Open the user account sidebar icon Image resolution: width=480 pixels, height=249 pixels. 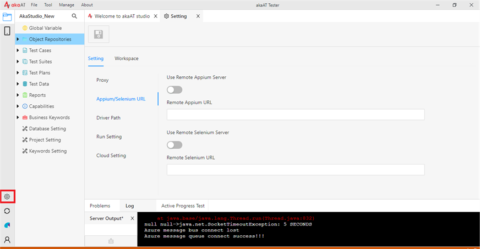tap(7, 240)
